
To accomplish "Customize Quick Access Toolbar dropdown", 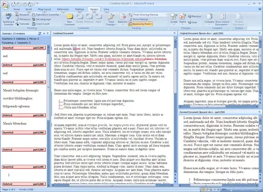I will coord(37,3).
